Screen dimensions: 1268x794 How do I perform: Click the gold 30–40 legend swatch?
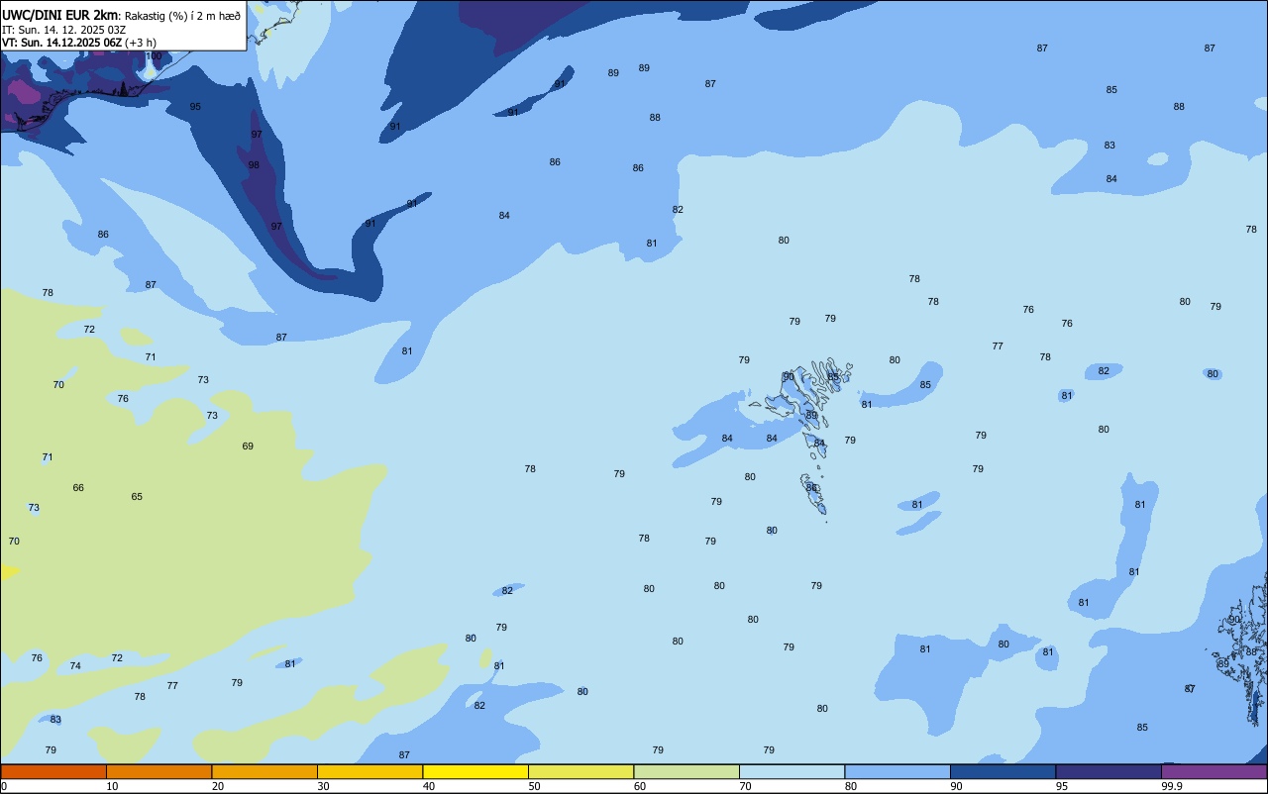[x=370, y=771]
